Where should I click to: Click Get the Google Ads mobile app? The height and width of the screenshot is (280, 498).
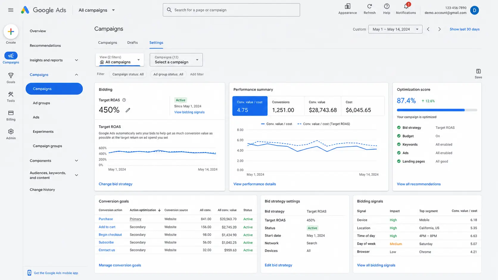pos(56,273)
